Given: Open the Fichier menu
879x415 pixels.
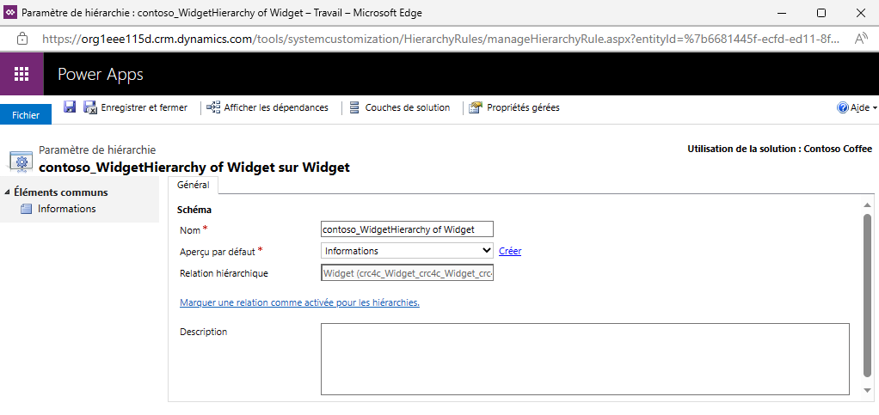Looking at the screenshot, I should pos(26,115).
